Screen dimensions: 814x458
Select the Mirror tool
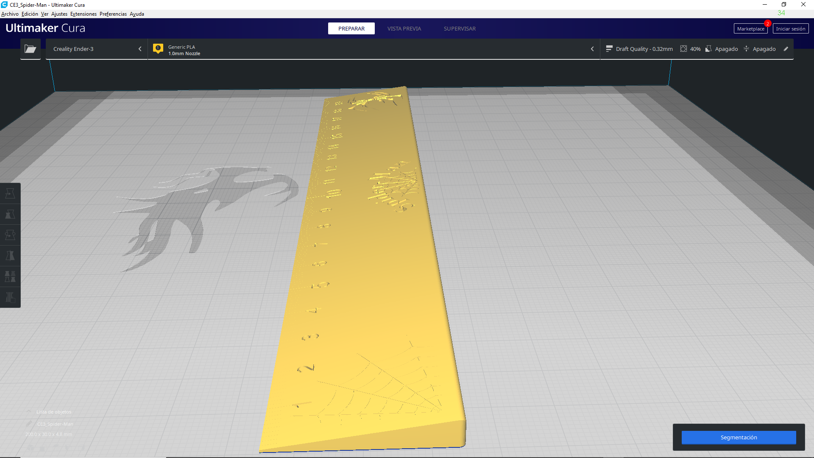[x=10, y=256]
